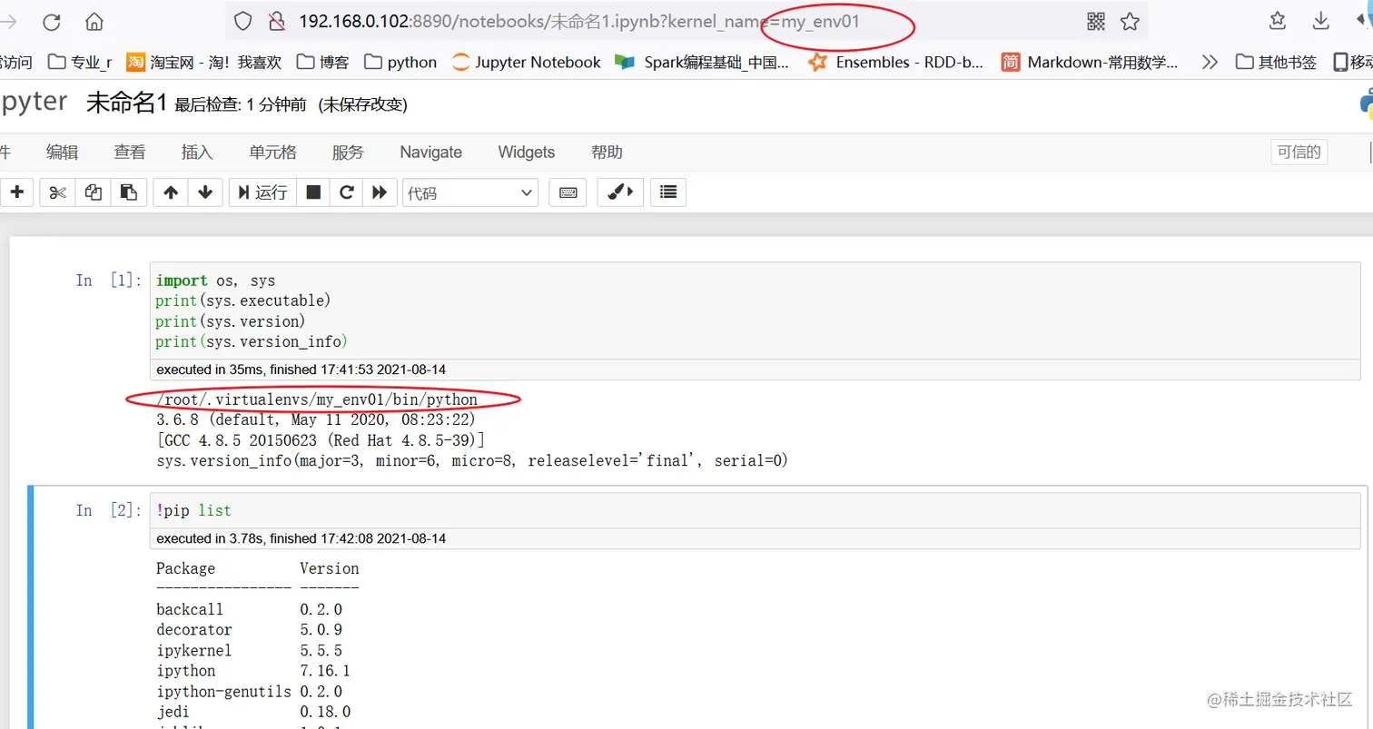Click the decorator 5.0.9 row
Viewport: 1373px width, 729px height.
(249, 629)
